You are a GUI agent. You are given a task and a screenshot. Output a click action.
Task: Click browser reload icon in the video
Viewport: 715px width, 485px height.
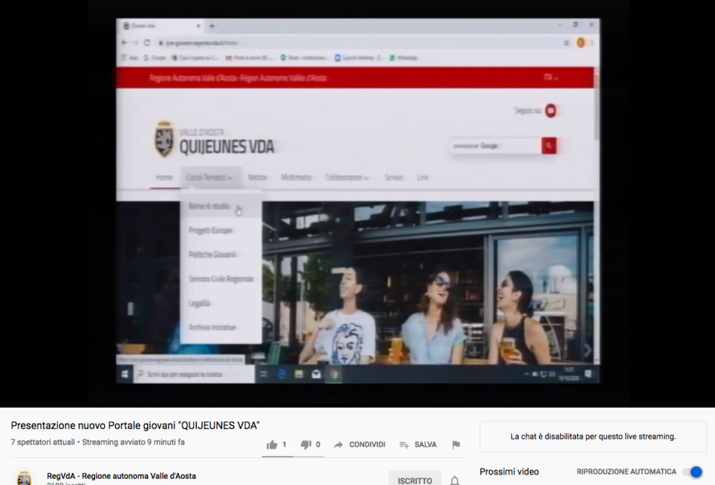click(147, 43)
